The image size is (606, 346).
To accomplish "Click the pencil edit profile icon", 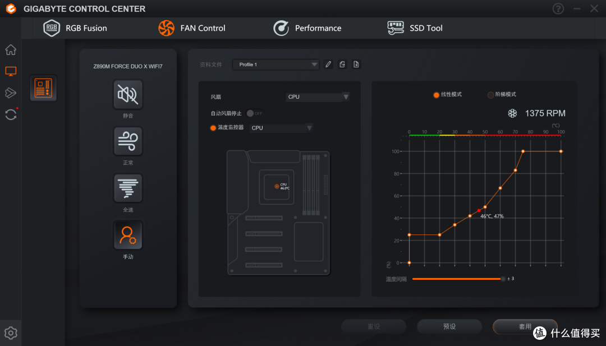I will tap(328, 64).
